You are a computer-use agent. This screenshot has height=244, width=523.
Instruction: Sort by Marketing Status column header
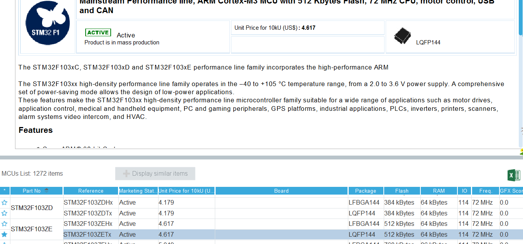tap(138, 191)
